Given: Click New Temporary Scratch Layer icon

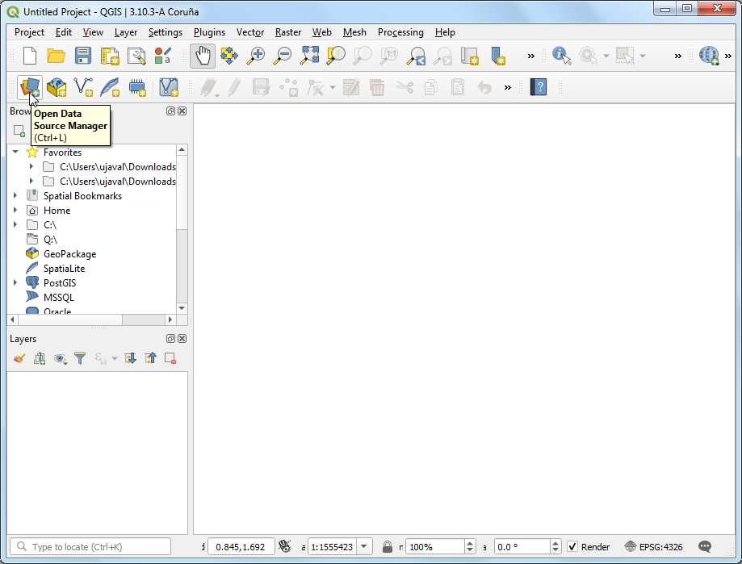Looking at the screenshot, I should pos(137,87).
